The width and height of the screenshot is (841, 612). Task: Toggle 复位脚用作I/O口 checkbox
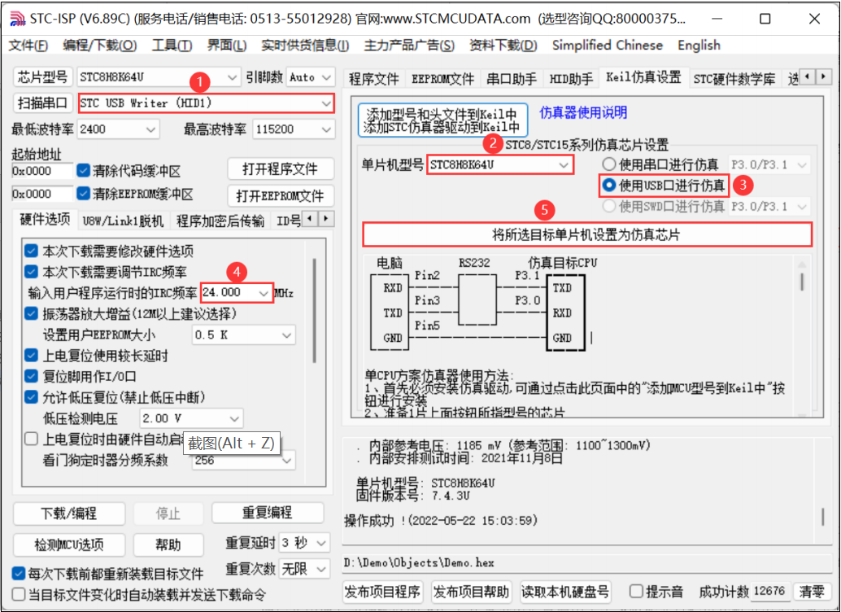pyautogui.click(x=31, y=376)
